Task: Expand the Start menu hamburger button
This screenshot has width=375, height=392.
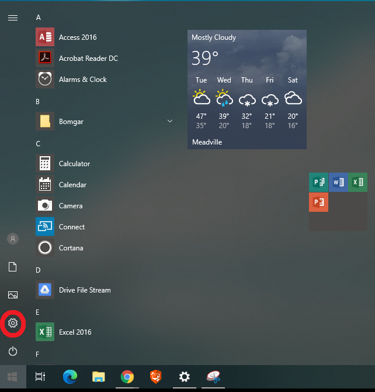Action: point(13,18)
